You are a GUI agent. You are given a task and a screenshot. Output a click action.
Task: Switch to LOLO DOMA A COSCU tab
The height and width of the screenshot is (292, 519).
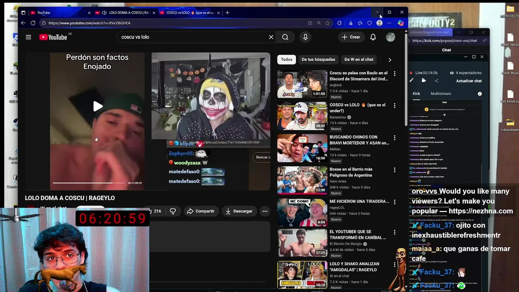[125, 13]
